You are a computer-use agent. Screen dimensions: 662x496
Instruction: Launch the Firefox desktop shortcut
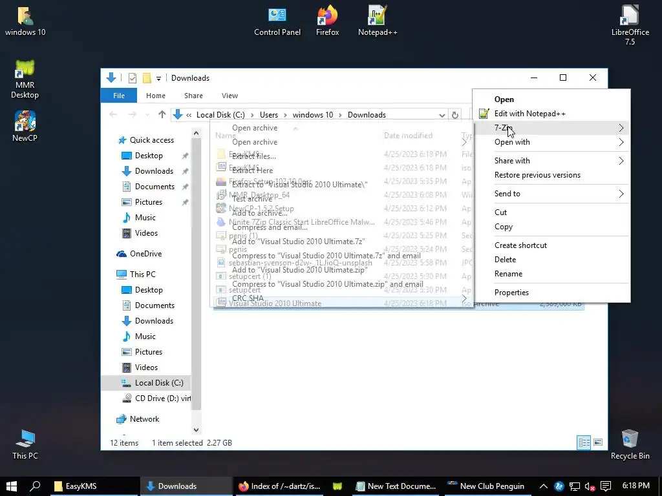[327, 21]
